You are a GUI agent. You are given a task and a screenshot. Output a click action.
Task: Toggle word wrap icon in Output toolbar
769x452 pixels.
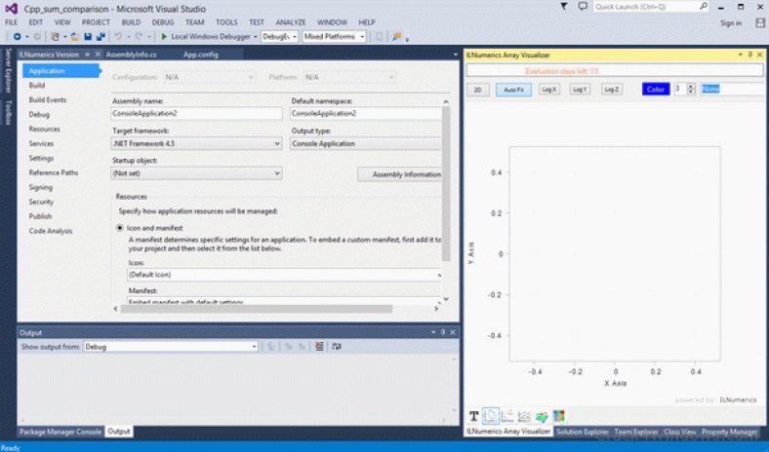pos(337,346)
